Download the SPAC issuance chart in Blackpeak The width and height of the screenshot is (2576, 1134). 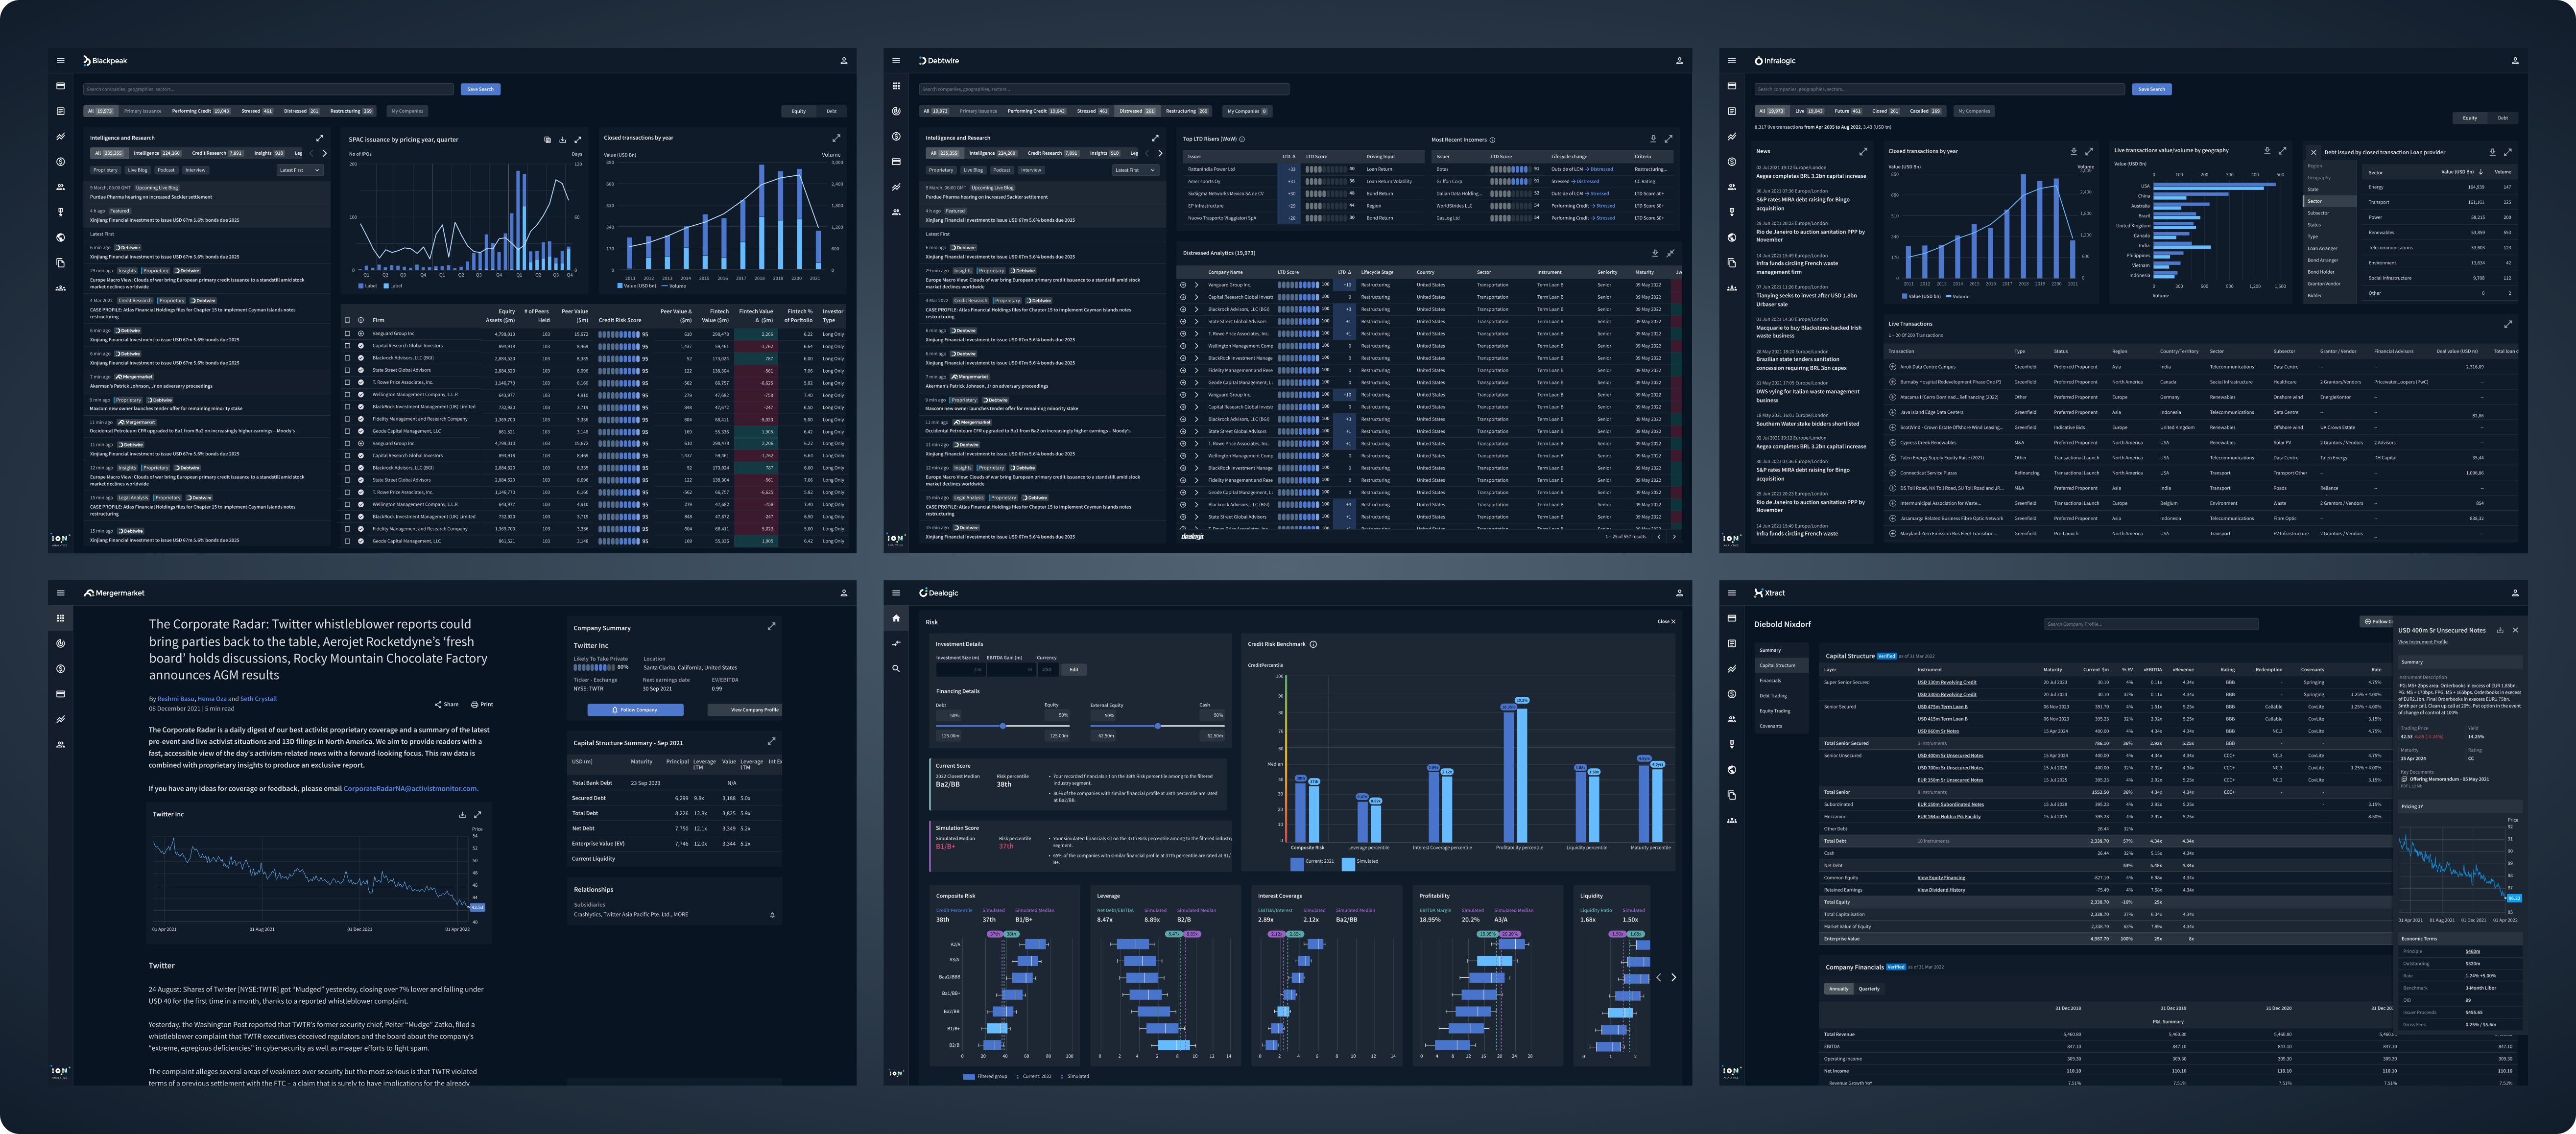coord(562,140)
